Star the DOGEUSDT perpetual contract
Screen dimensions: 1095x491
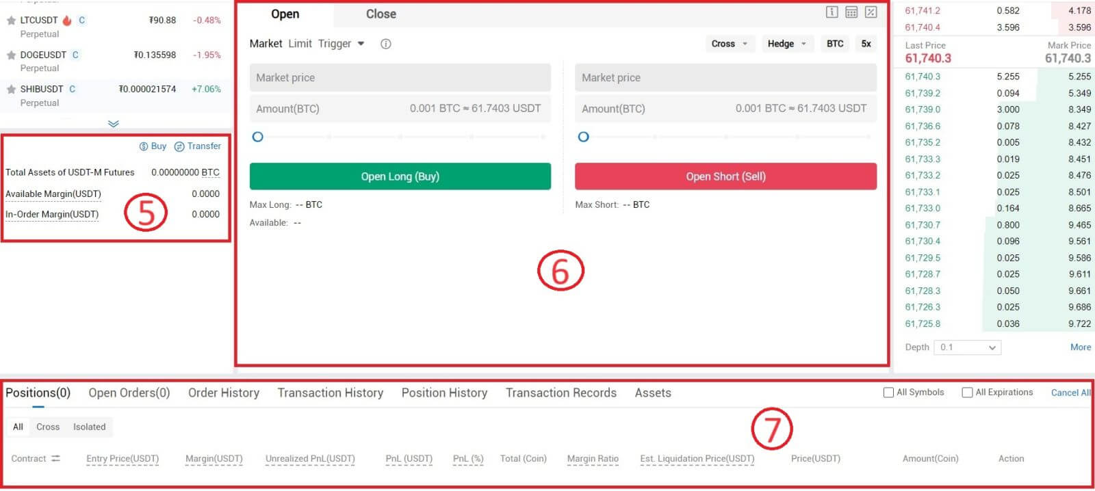point(11,55)
